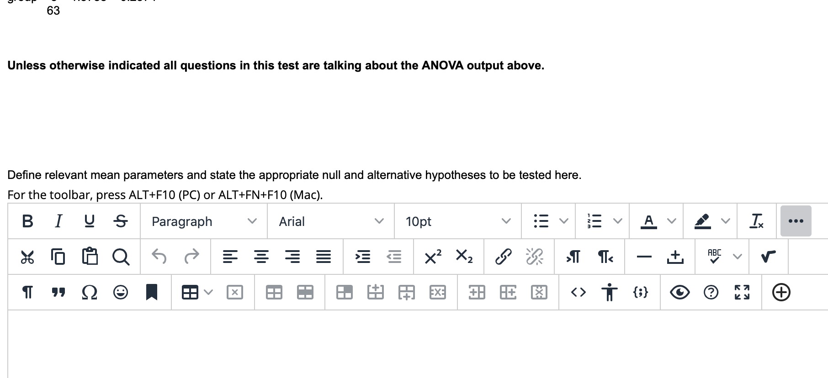
Task: Paste from clipboard icon
Action: coord(90,257)
